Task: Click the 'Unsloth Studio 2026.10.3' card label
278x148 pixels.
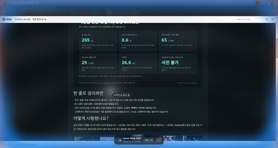Action: [x=172, y=57]
